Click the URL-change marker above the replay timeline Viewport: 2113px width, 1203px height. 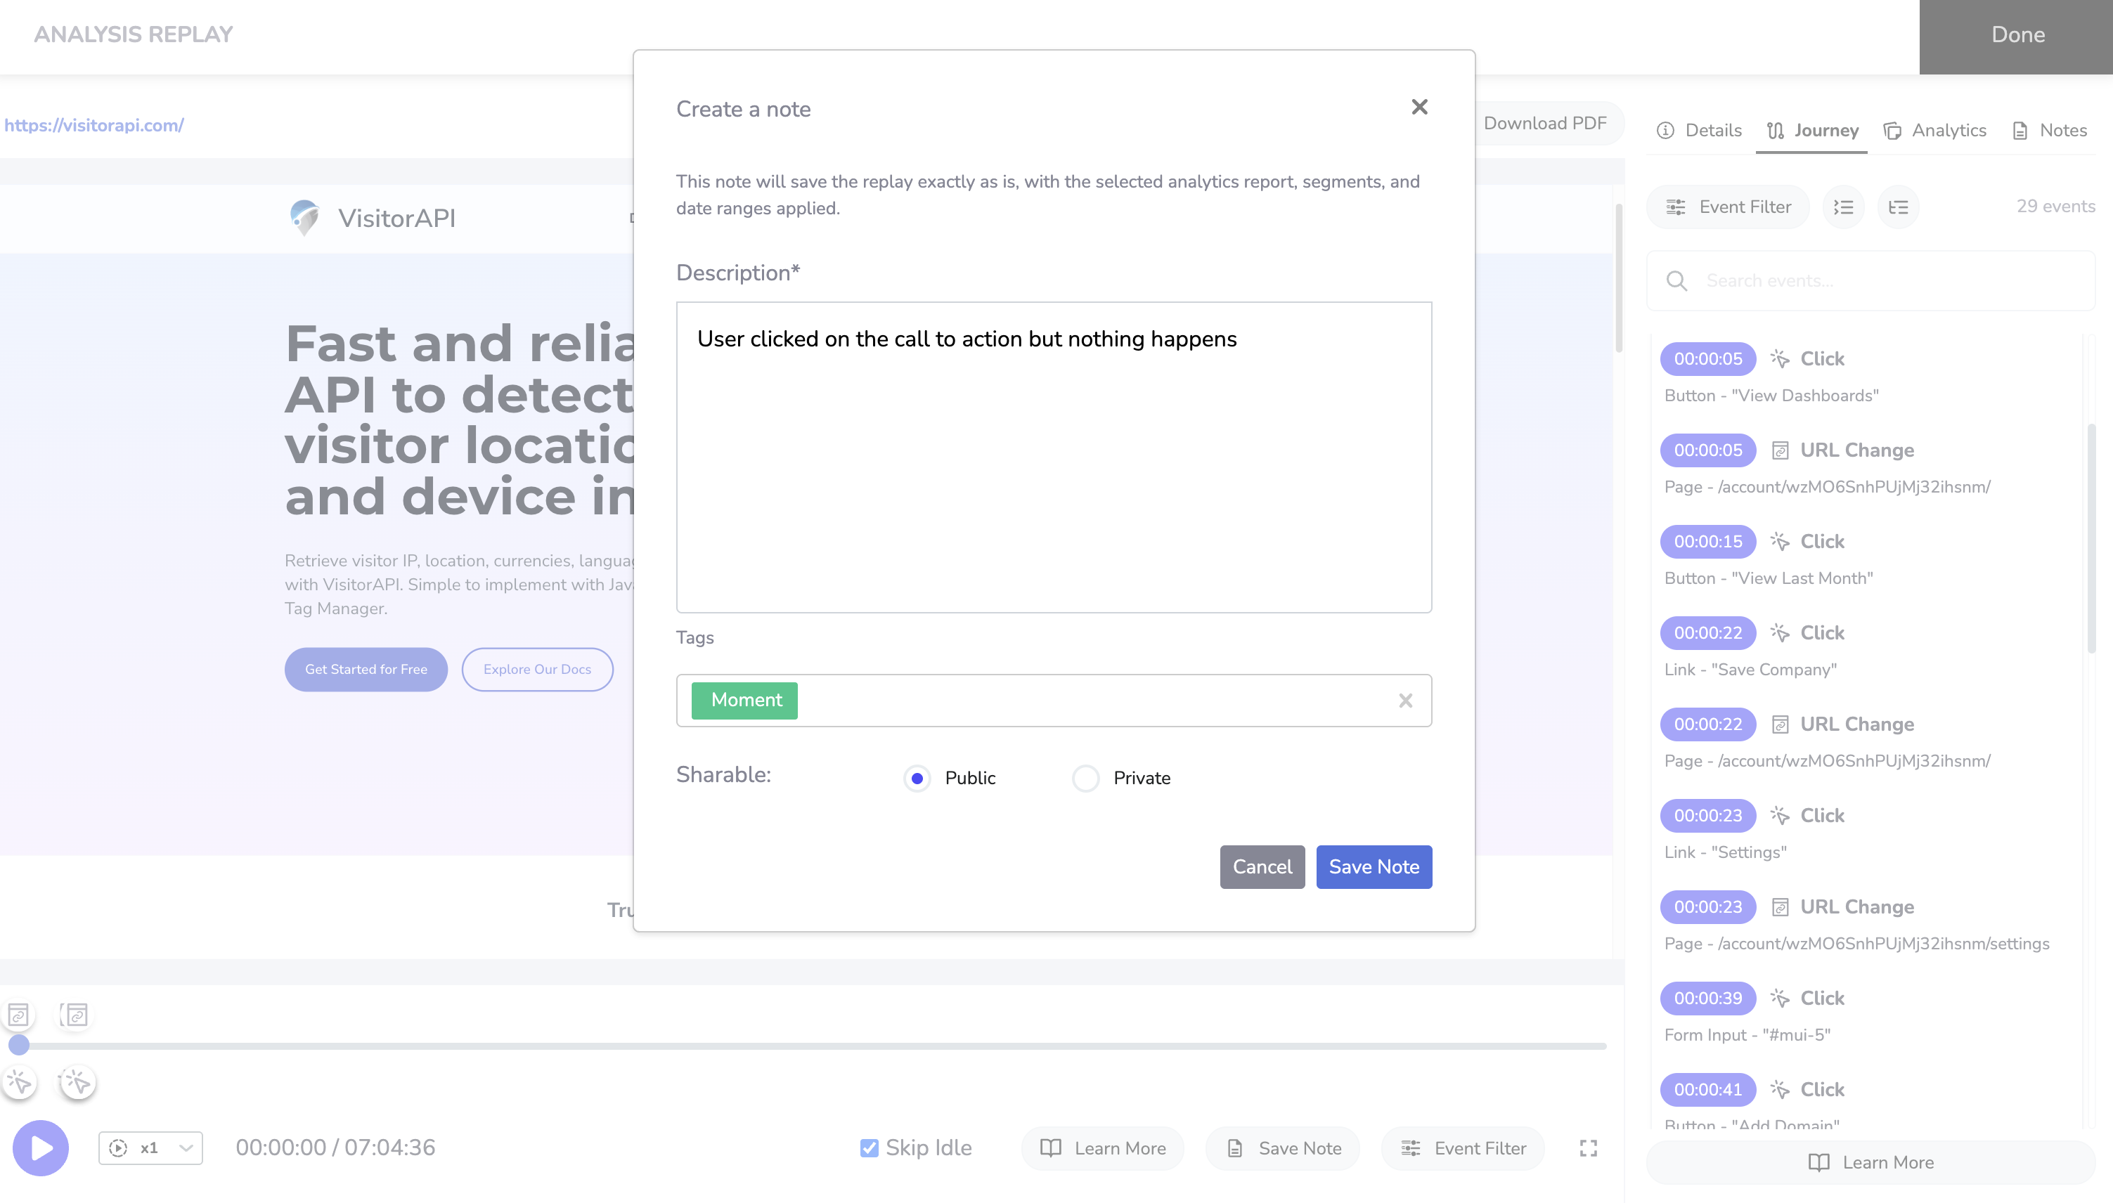(x=18, y=1015)
